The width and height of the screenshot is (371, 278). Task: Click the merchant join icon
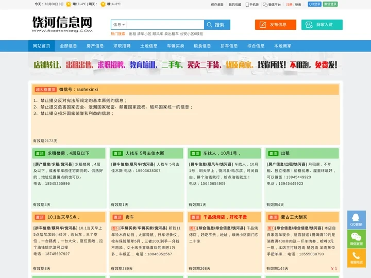click(x=309, y=25)
